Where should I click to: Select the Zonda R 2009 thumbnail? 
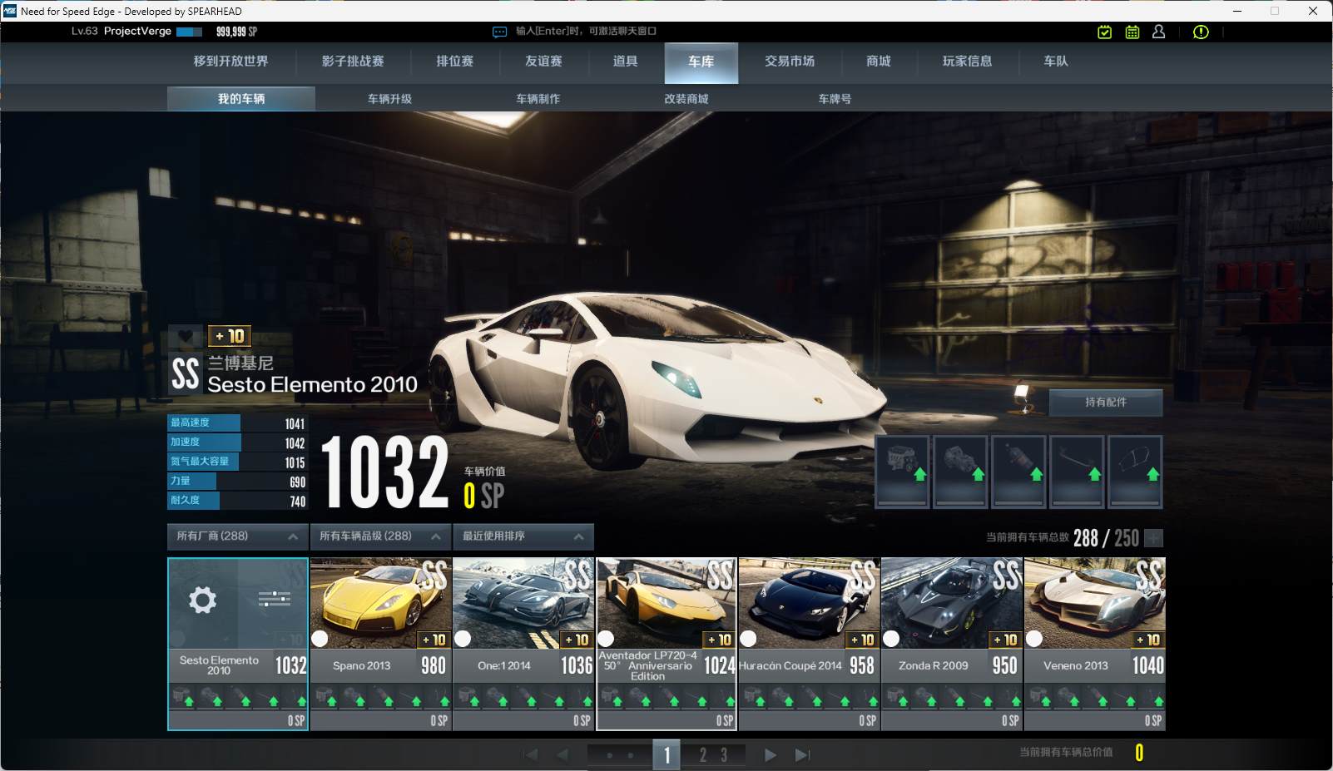(x=952, y=603)
